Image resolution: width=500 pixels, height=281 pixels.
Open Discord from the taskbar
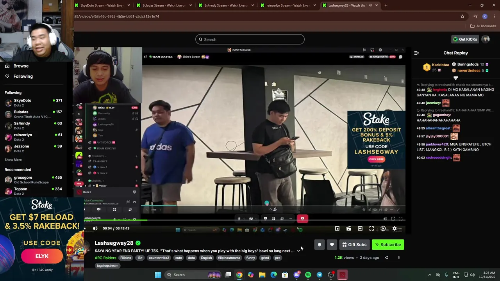click(x=296, y=275)
